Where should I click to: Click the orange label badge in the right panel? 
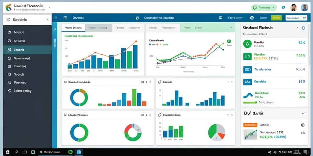tap(250, 125)
